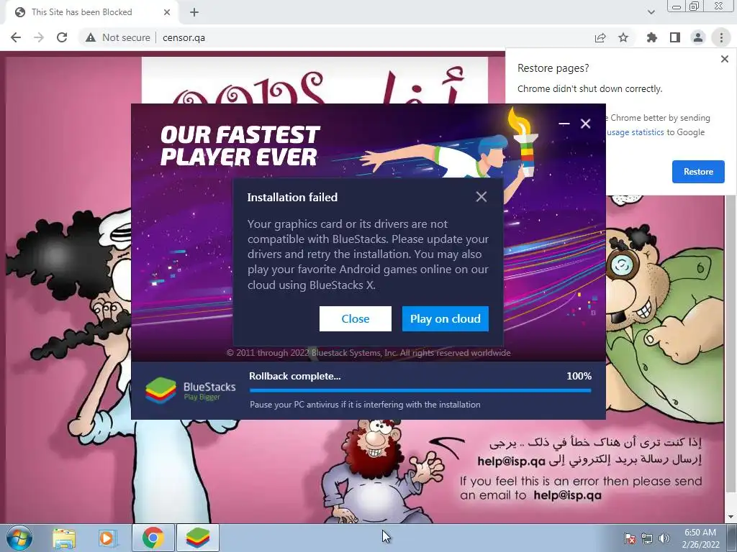Click Play on cloud button
This screenshot has width=737, height=552.
445,318
